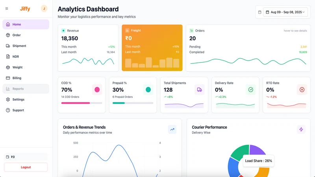Click the Orders card cart icon
The width and height of the screenshot is (315, 177).
point(191,31)
